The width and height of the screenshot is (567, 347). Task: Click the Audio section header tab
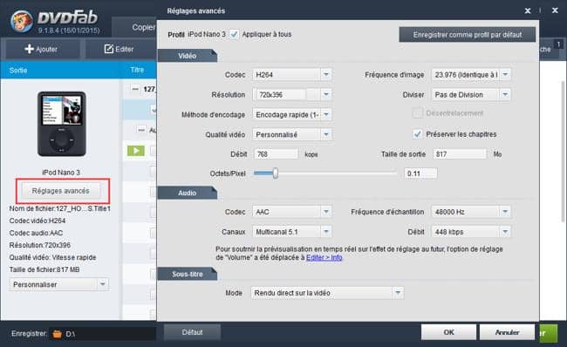click(x=187, y=193)
